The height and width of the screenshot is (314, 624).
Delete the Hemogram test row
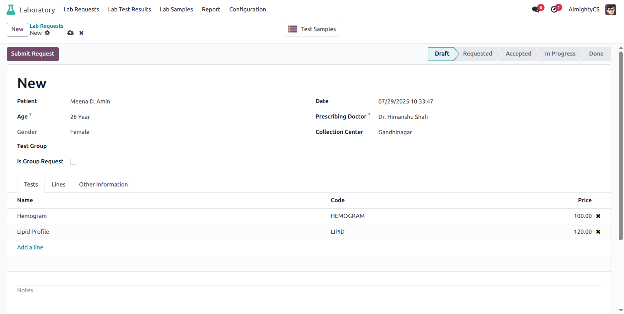point(598,216)
